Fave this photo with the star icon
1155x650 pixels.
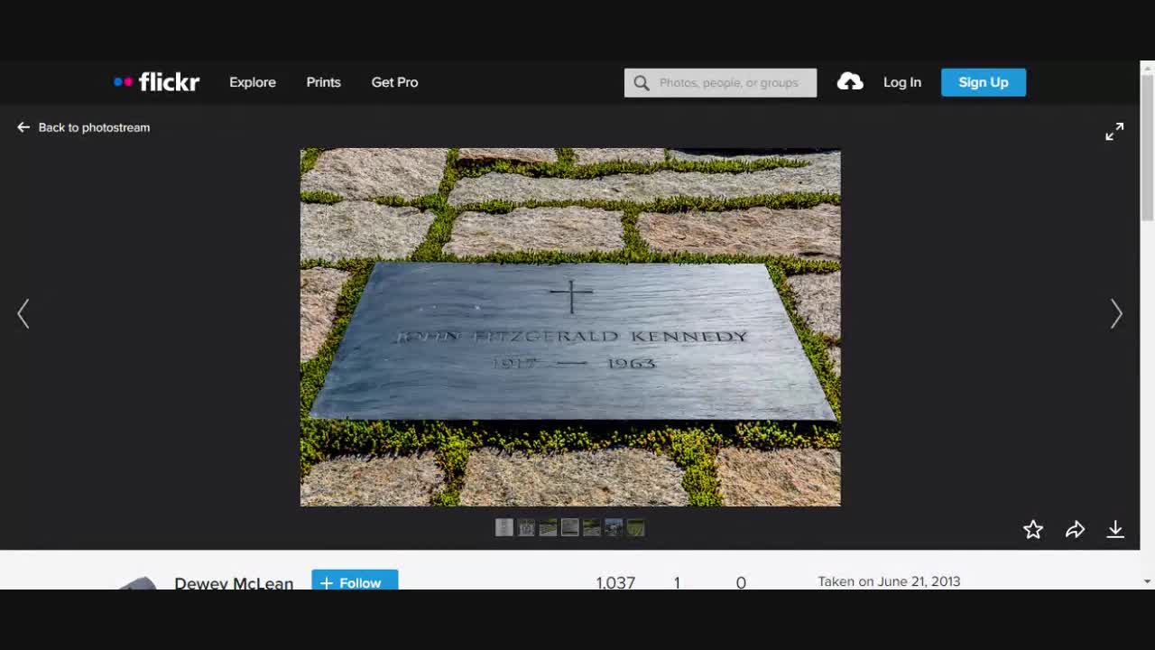tap(1033, 530)
